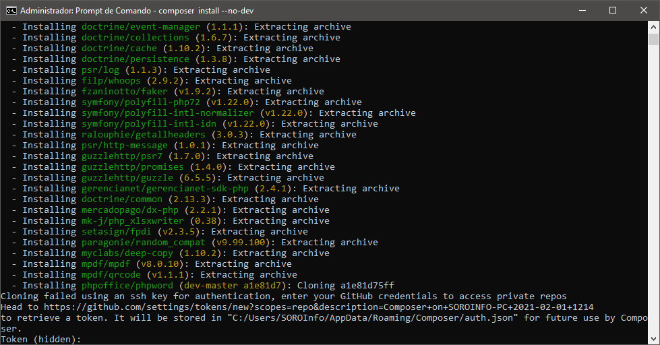
Task: Click the 'ralouphie/getallheaders' package name
Action: click(143, 135)
